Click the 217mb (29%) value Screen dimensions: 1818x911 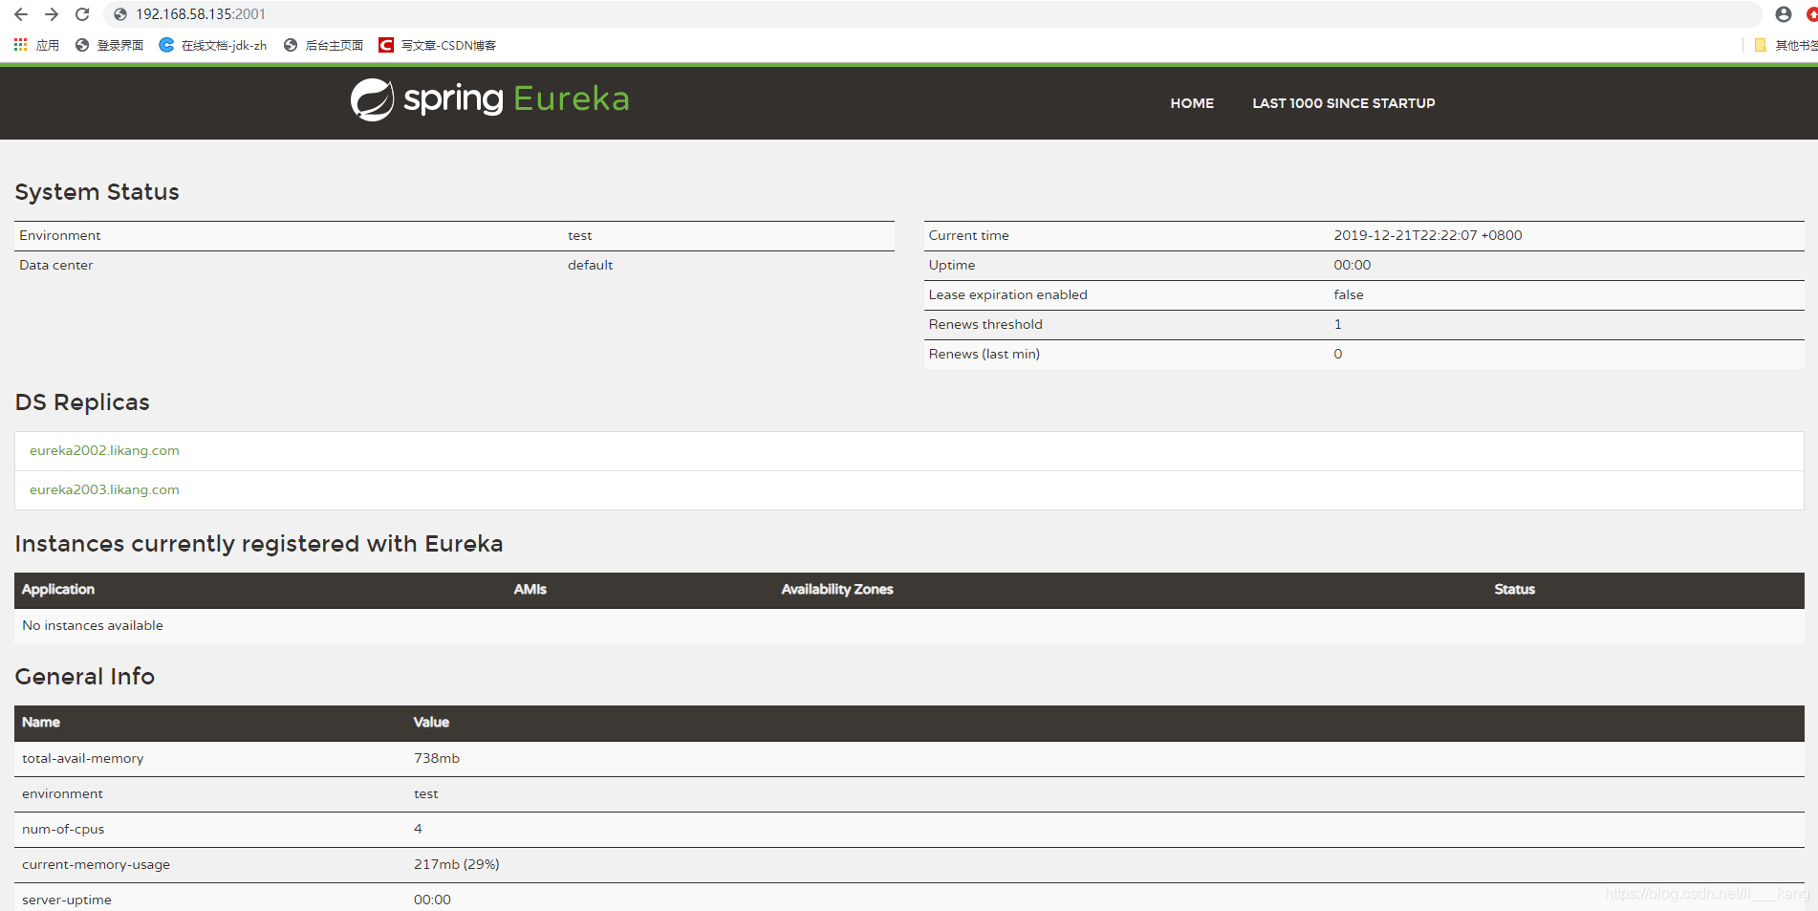point(456,864)
